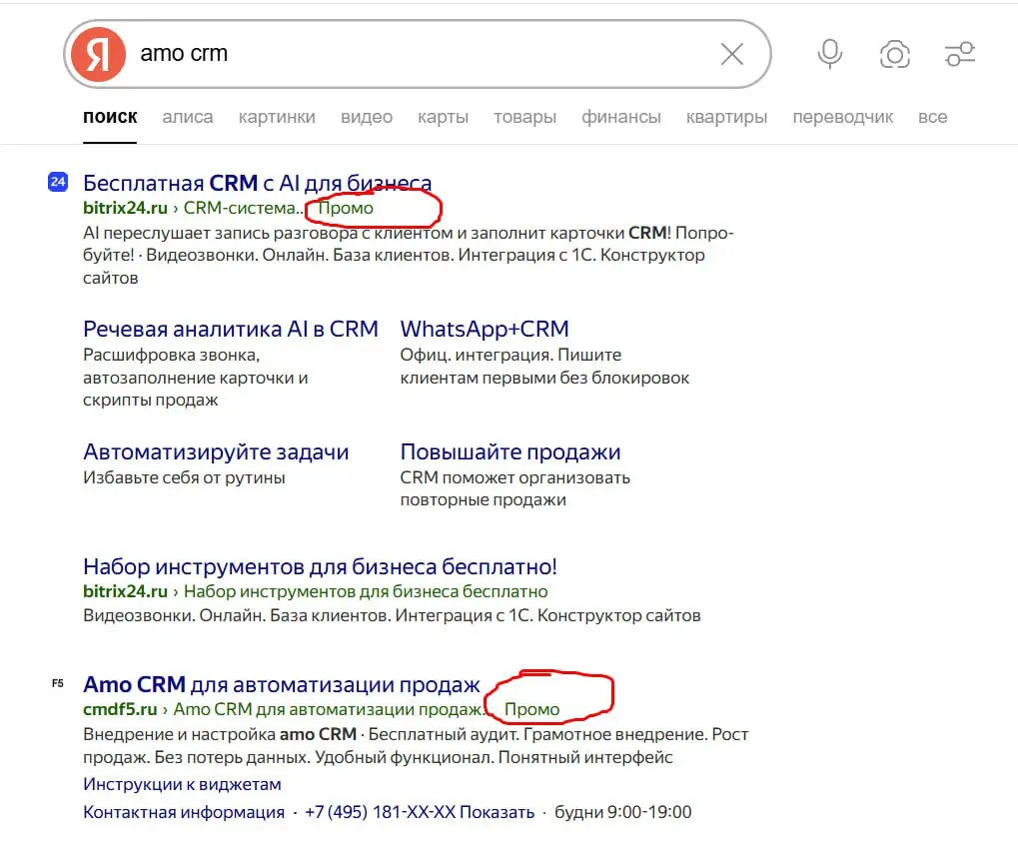1018x857 pixels.
Task: Click snippet text 'AI переслушает запись разговора'
Action: pyautogui.click(x=220, y=233)
